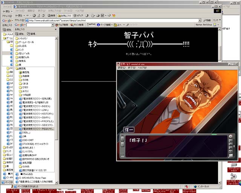Screen dimensions: 241x193
Task: Click 追加 in the favorites panel
Action: tap(19, 34)
